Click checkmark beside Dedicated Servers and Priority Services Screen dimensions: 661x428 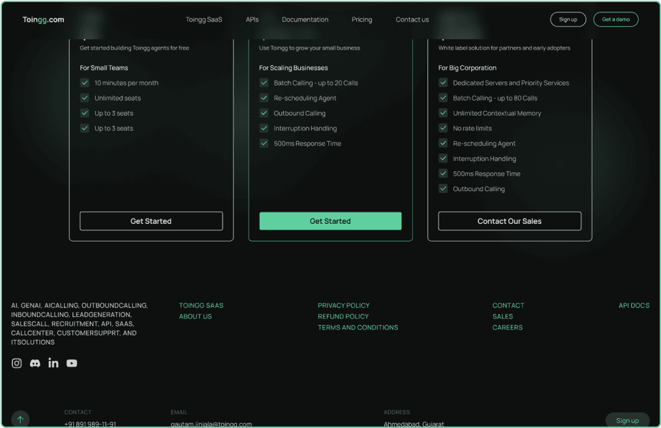(443, 83)
